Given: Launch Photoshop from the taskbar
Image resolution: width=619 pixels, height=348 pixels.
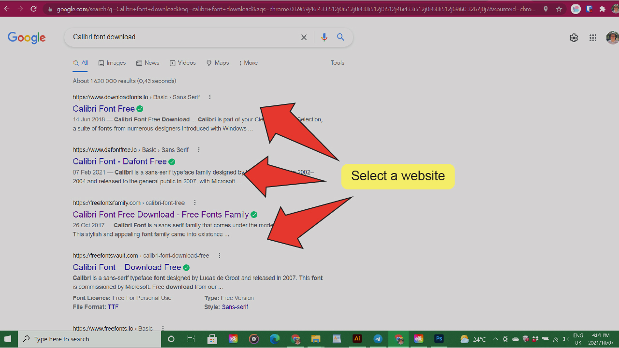Looking at the screenshot, I should coord(439,339).
